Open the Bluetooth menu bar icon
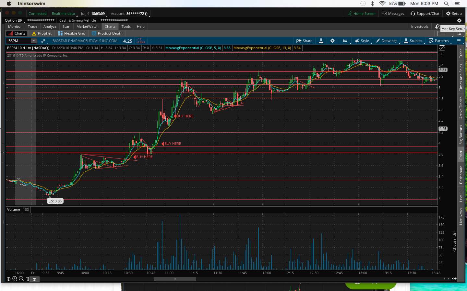Viewport: 467px width, 291px height. click(373, 4)
